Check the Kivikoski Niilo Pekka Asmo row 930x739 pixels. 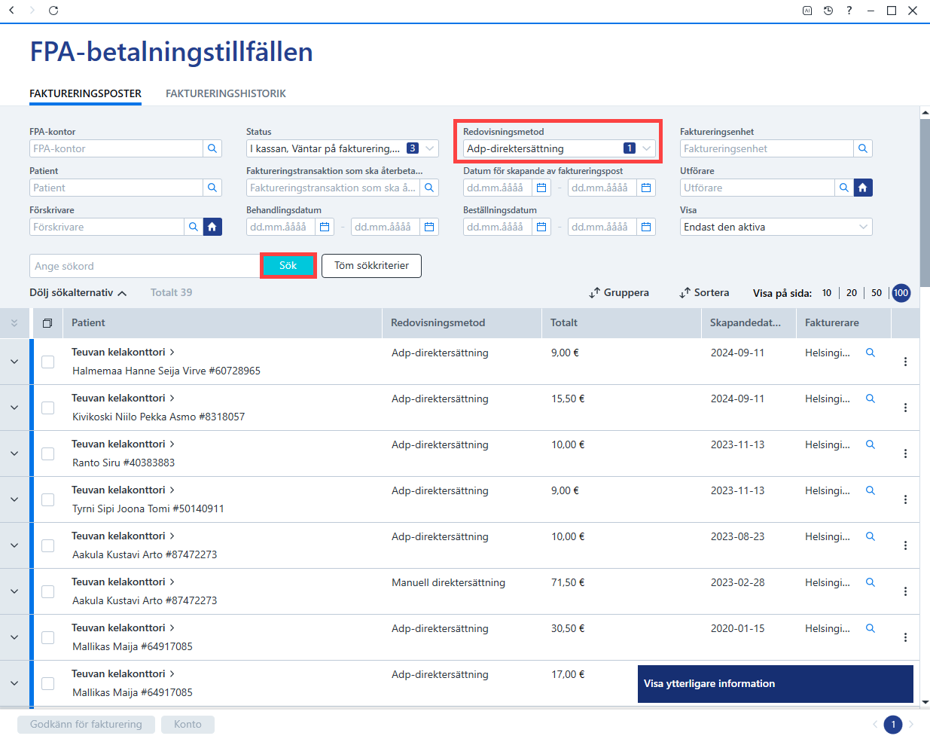pyautogui.click(x=47, y=408)
